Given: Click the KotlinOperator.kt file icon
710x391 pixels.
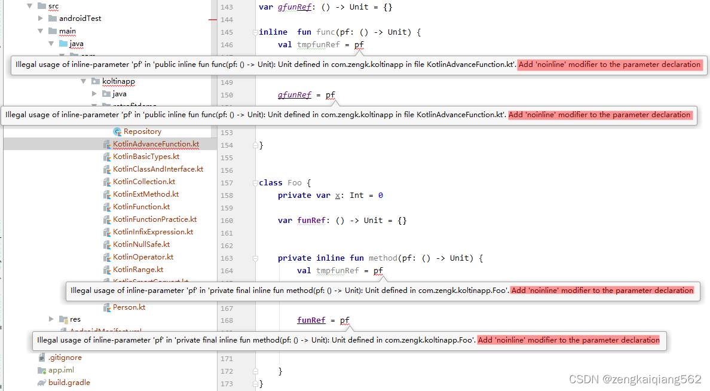Looking at the screenshot, I should (x=107, y=257).
